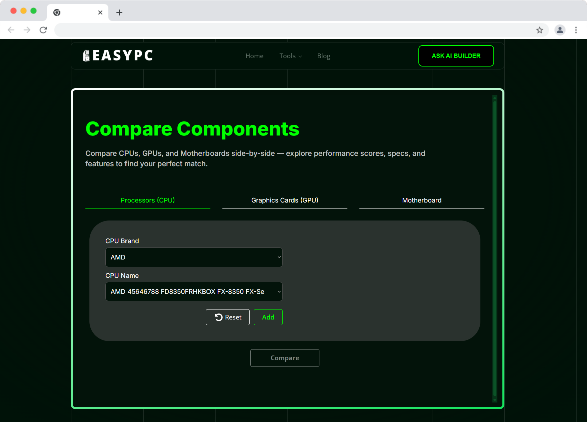Screen dimensions: 587x422
Task: Reset the CPU selection
Action: (228, 317)
